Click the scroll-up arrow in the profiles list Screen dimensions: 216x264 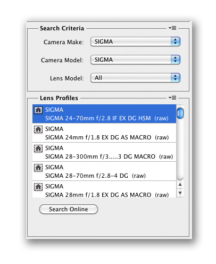[180, 185]
